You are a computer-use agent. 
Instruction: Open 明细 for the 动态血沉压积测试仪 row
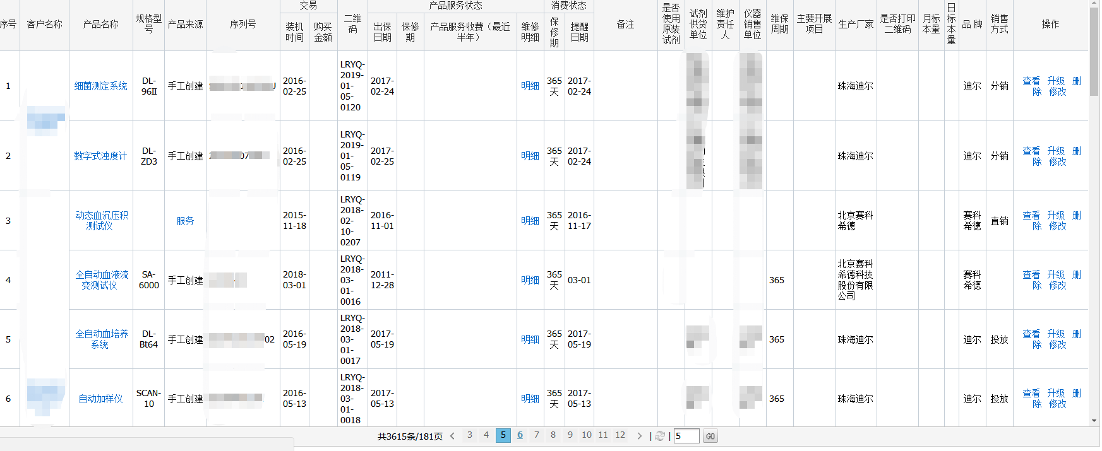pos(530,221)
